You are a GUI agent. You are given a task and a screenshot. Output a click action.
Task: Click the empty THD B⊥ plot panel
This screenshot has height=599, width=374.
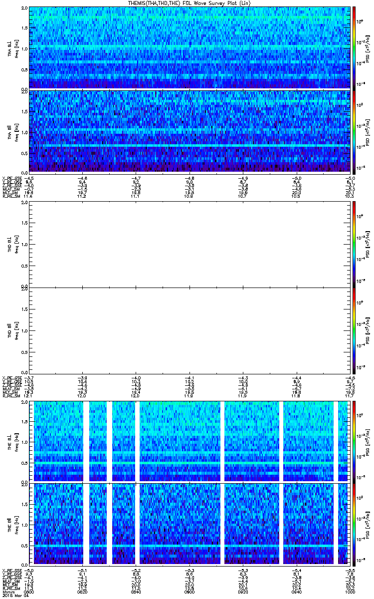click(x=189, y=245)
